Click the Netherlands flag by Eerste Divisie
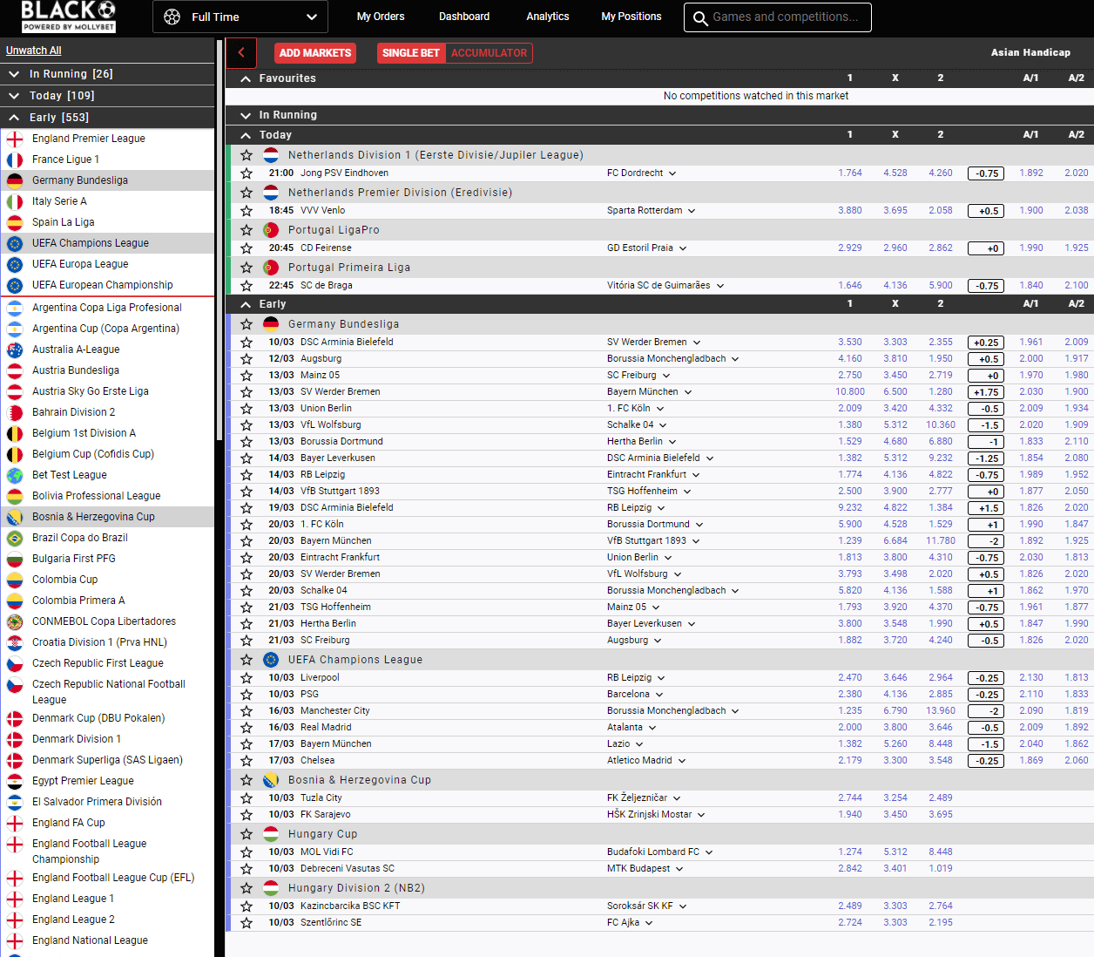The height and width of the screenshot is (957, 1094). click(x=271, y=155)
